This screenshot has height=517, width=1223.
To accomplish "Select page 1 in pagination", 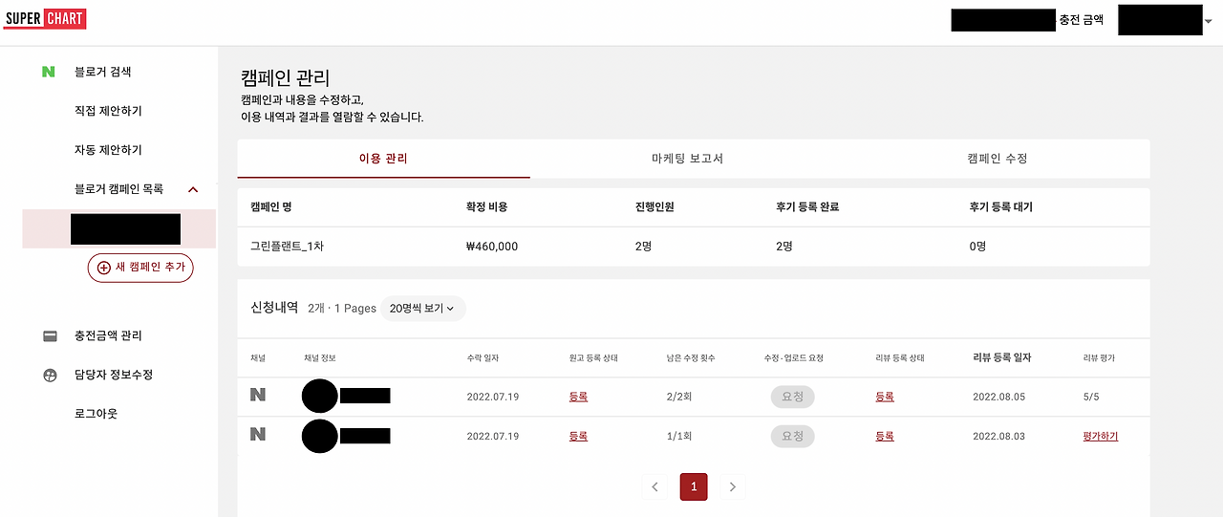I will 694,486.
